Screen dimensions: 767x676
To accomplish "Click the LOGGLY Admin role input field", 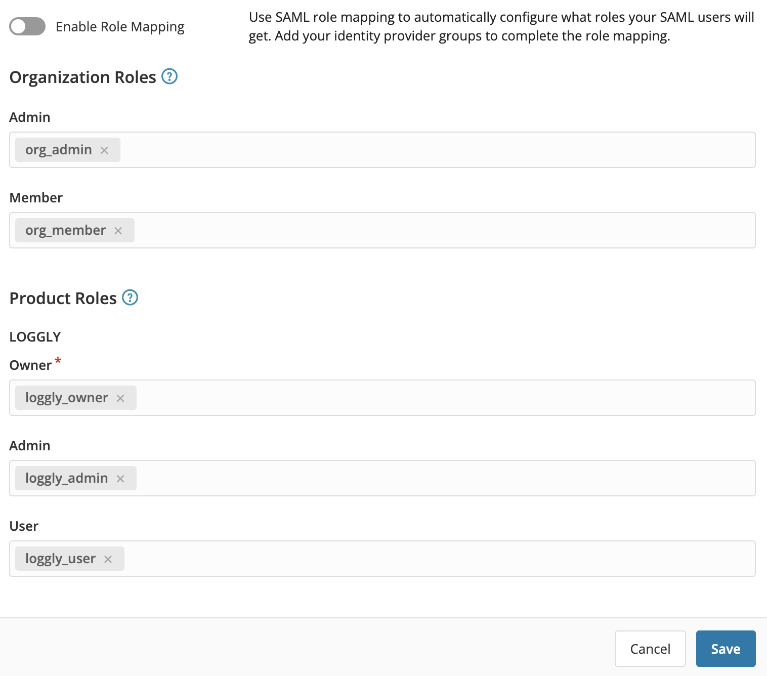I will click(405, 478).
